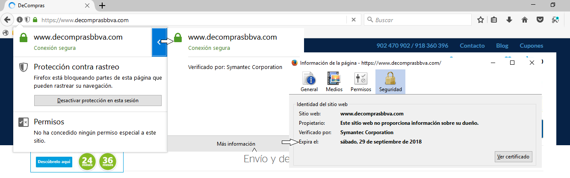The height and width of the screenshot is (178, 570).
Task: Stop loading with the X in URL bar
Action: pyautogui.click(x=354, y=20)
